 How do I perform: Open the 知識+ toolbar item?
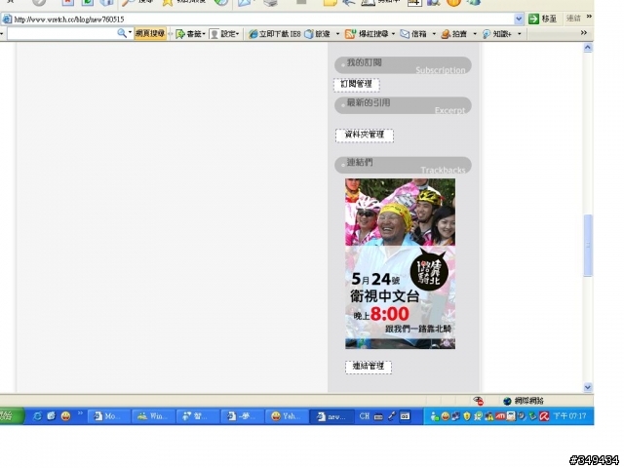click(x=496, y=34)
